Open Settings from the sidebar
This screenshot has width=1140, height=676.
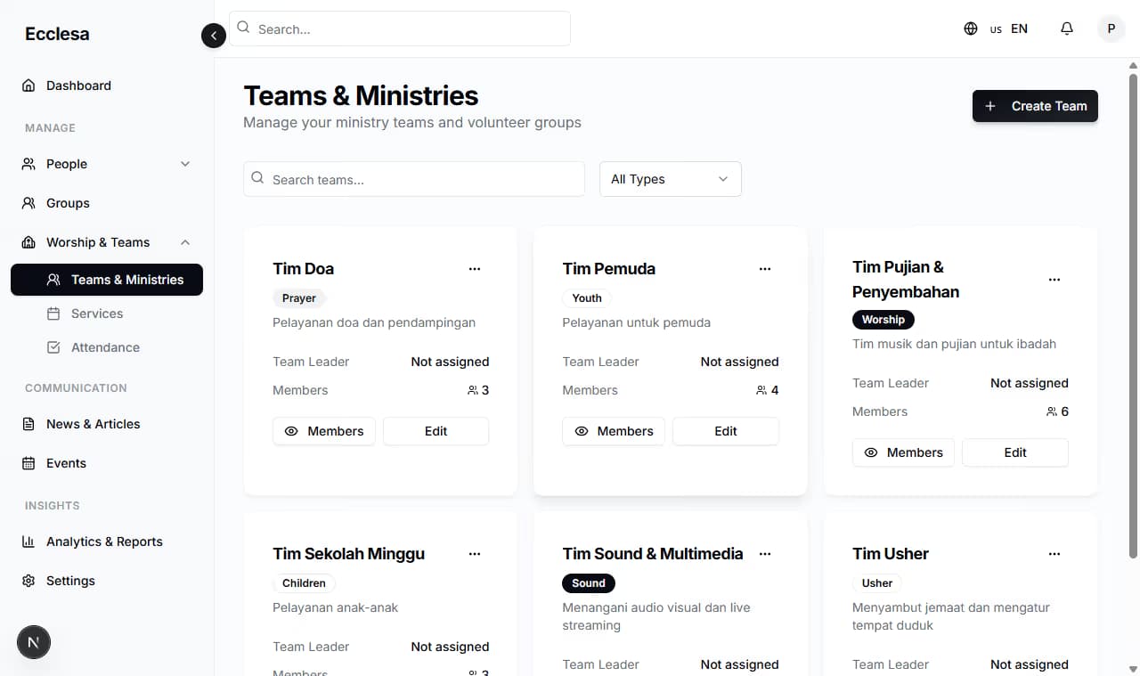tap(107, 581)
